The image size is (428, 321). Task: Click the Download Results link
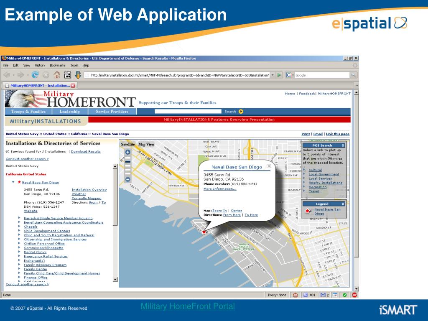point(86,151)
